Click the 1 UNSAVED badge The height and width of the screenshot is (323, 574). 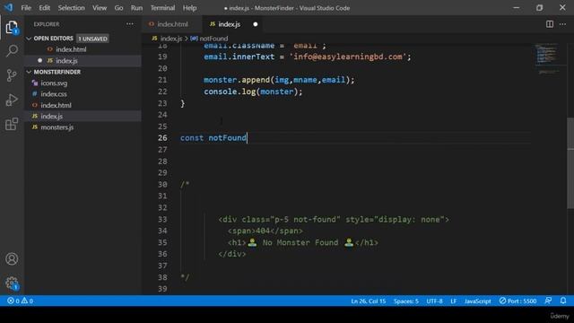92,39
